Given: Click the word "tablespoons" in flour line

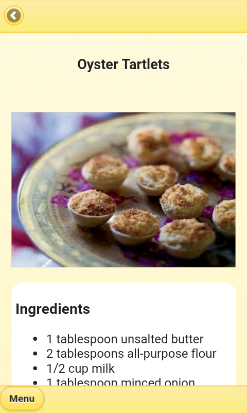Looking at the screenshot, I should coord(90,354).
